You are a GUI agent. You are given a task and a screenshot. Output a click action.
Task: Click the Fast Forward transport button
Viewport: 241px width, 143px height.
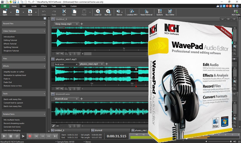pyautogui.click(x=49, y=136)
